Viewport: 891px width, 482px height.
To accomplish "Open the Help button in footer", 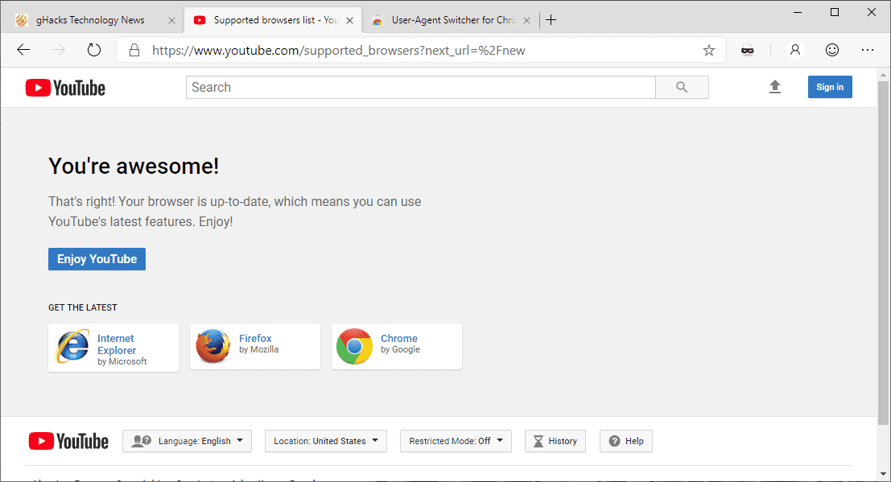I will pyautogui.click(x=626, y=441).
